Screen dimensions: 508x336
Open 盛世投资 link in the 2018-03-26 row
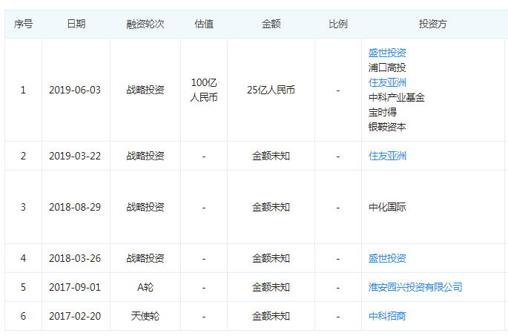point(387,259)
